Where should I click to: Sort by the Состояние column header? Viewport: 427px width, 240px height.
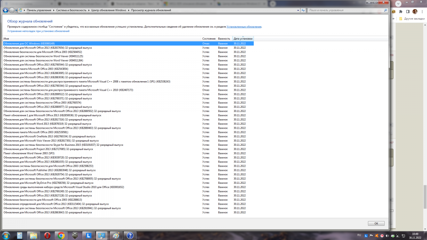point(209,38)
